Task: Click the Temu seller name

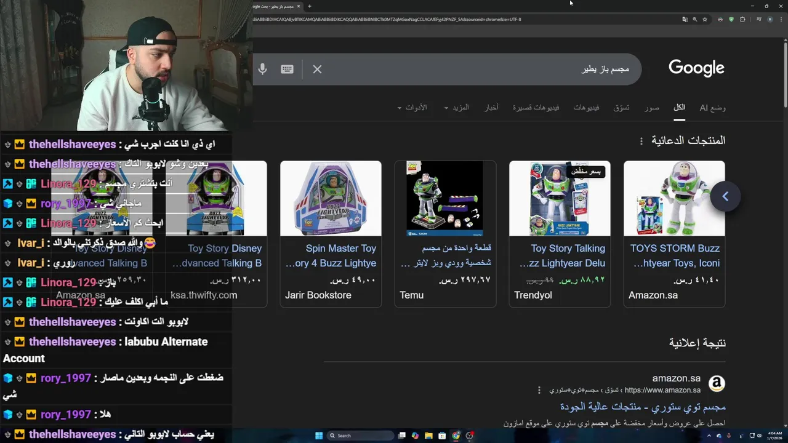Action: click(x=411, y=295)
